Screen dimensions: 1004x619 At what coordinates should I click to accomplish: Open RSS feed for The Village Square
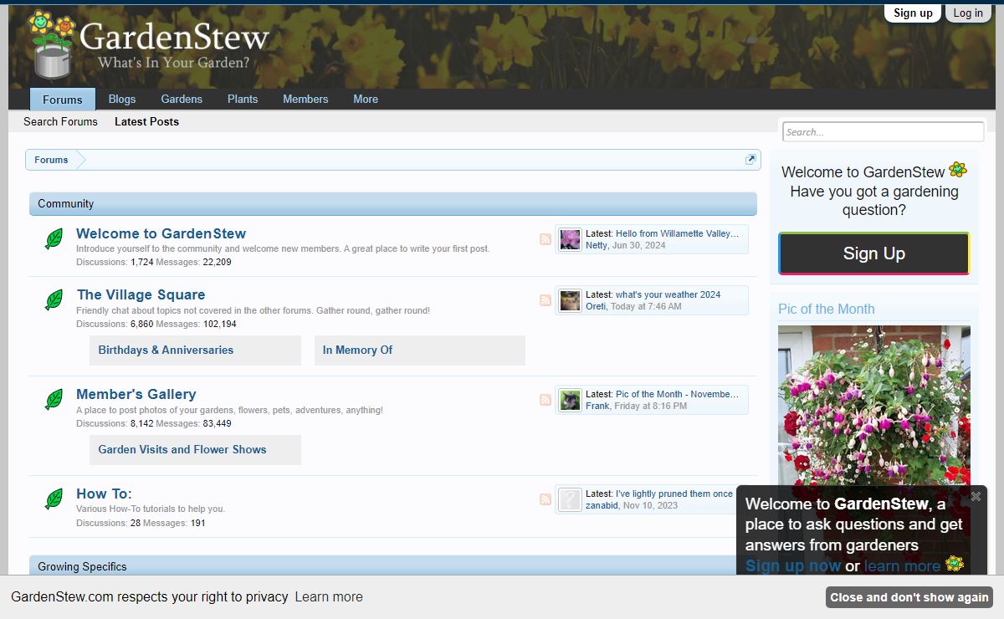[546, 300]
